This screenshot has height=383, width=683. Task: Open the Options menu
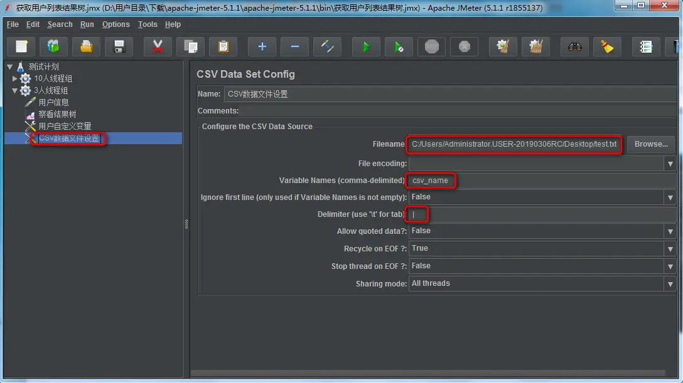click(116, 24)
